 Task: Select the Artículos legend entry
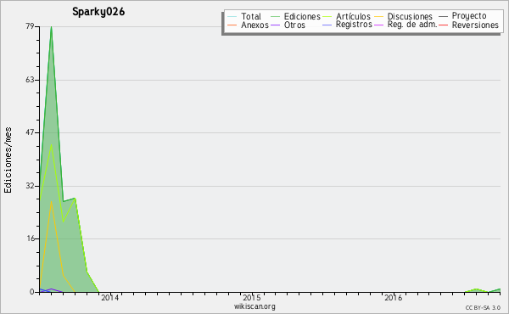click(353, 16)
